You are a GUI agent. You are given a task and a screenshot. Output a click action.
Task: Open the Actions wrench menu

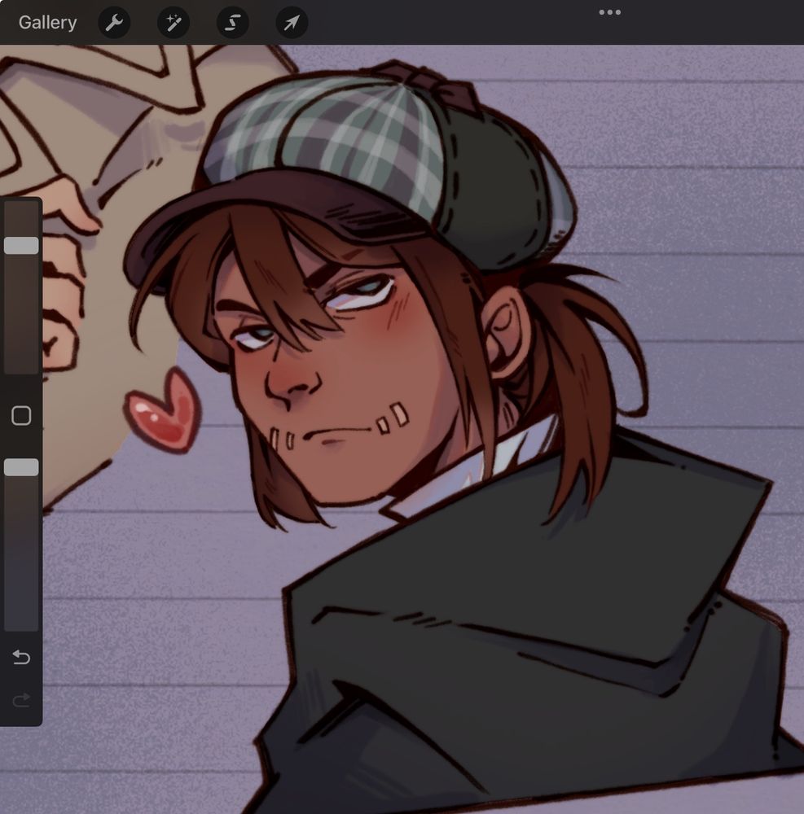point(114,22)
